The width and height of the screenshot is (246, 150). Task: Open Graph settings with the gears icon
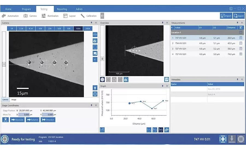pyautogui.click(x=167, y=130)
